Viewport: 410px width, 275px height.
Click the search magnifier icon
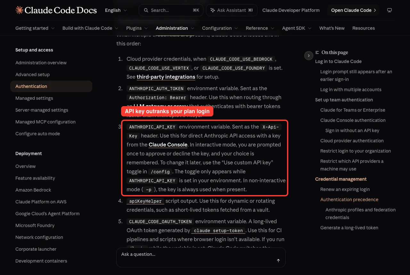[146, 10]
